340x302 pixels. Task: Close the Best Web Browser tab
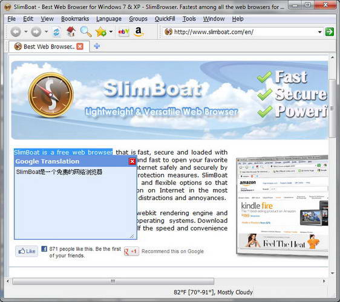click(x=80, y=47)
